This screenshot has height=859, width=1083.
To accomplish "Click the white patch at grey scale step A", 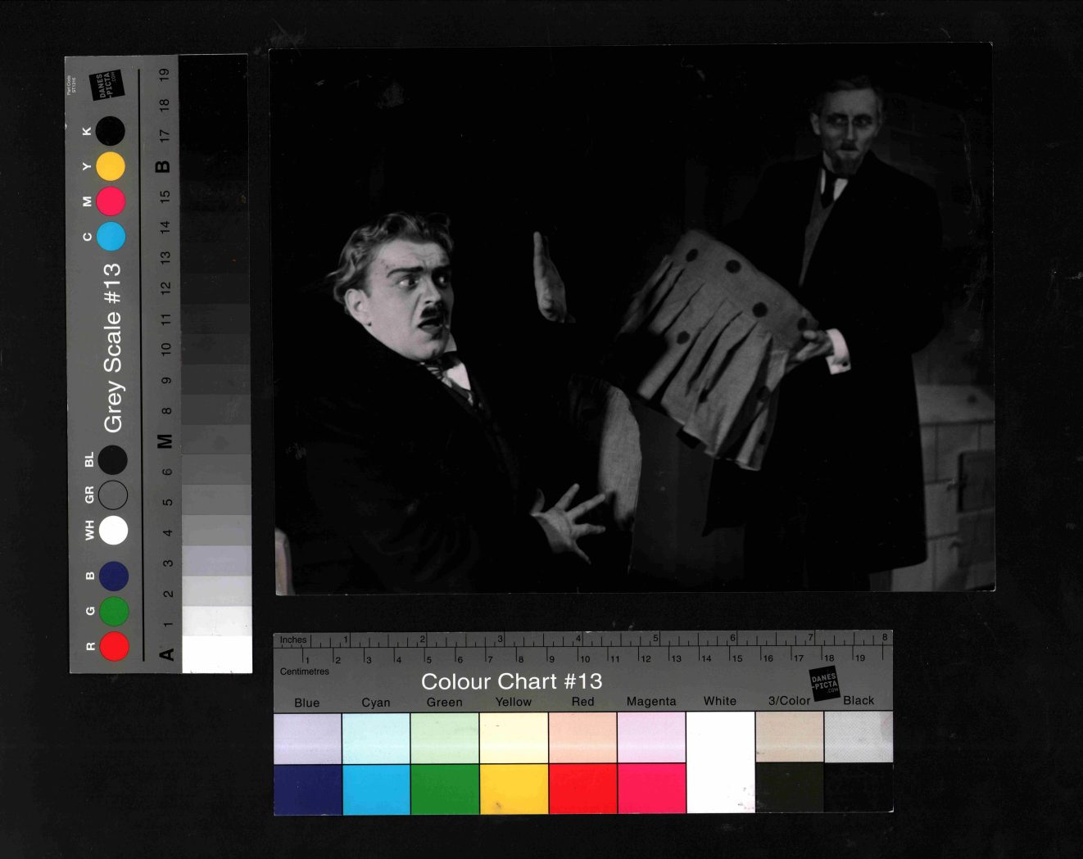I will click(217, 653).
